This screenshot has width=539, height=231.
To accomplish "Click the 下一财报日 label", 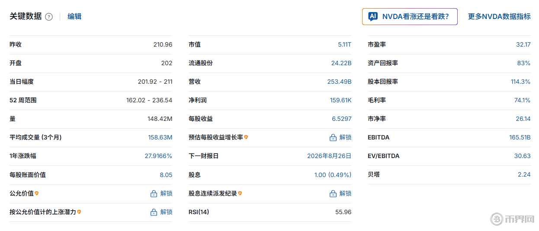I will click(x=204, y=156).
